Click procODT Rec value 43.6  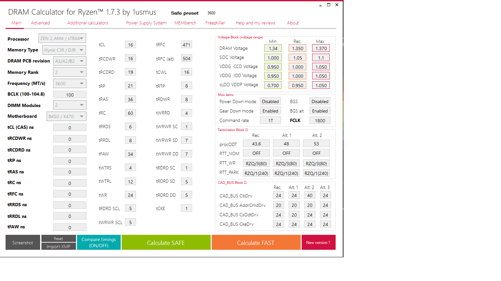click(x=256, y=143)
